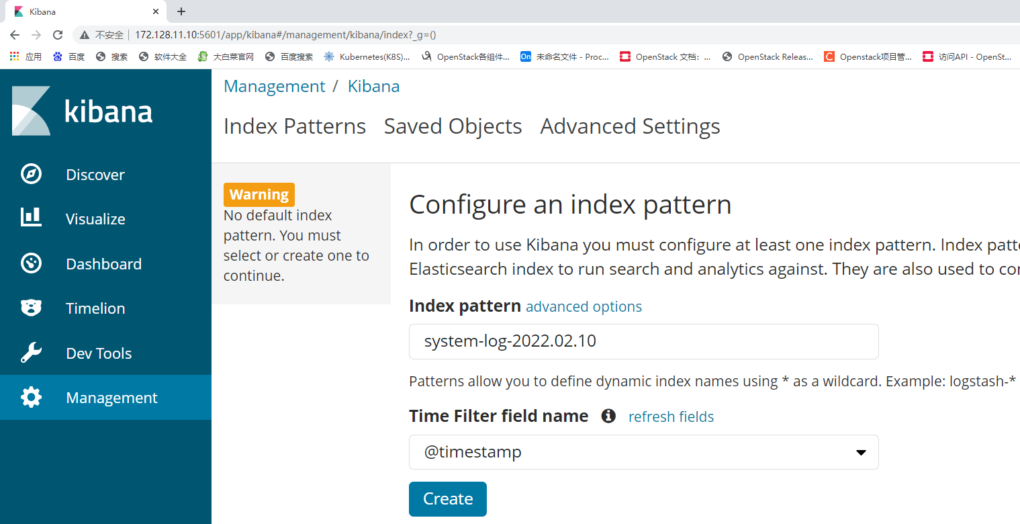Open Management gear icon

click(x=31, y=397)
